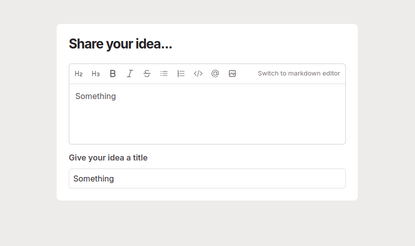Viewport: 415px width, 246px height.
Task: Mention a user with the @ icon
Action: [x=215, y=73]
